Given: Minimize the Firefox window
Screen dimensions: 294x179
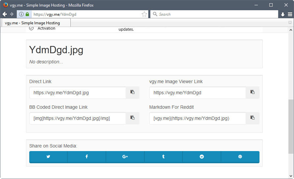Looking at the screenshot, I should click(x=256, y=5).
